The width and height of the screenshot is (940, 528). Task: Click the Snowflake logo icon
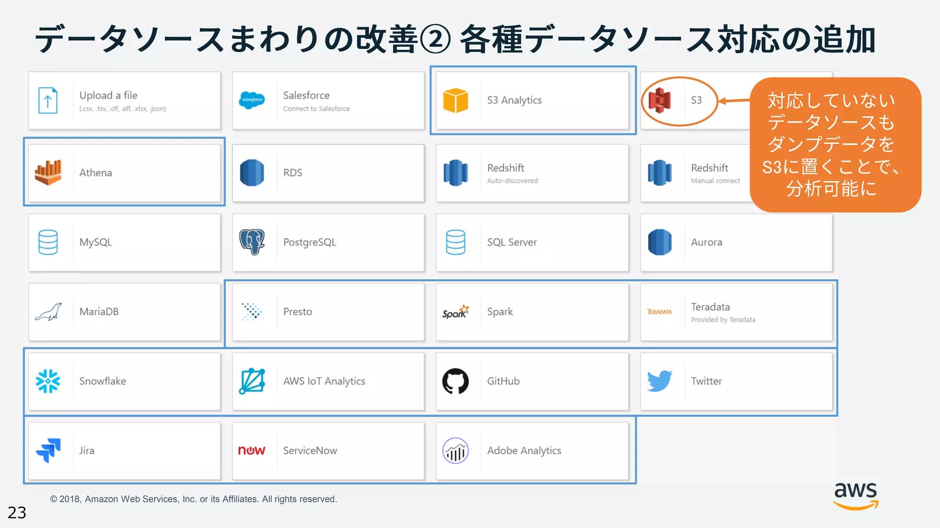tap(48, 381)
